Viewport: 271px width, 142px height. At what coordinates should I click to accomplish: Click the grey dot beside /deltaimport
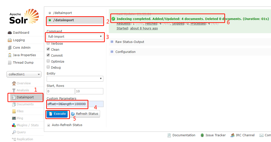pos(50,13)
